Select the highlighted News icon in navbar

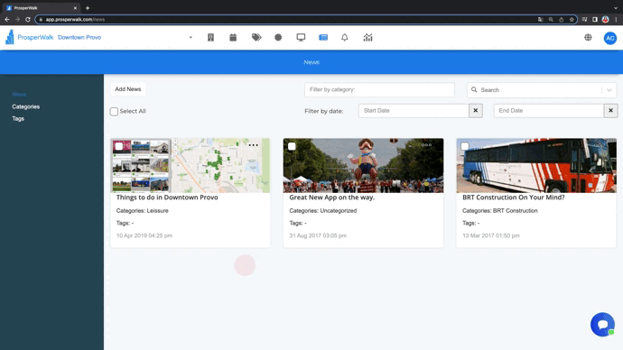[x=323, y=37]
